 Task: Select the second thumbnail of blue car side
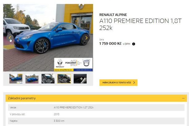[x=32, y=79]
